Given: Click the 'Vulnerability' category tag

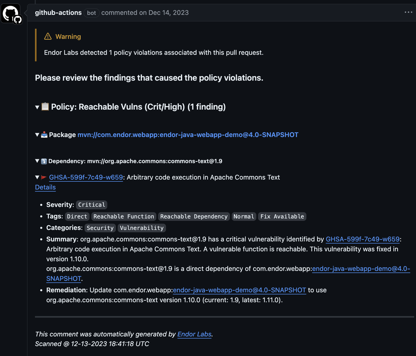Looking at the screenshot, I should tap(142, 228).
